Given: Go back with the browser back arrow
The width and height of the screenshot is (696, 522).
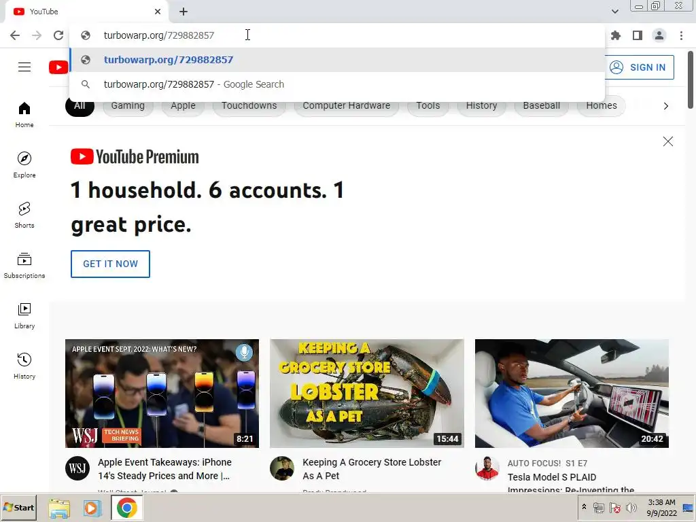Looking at the screenshot, I should coord(15,35).
